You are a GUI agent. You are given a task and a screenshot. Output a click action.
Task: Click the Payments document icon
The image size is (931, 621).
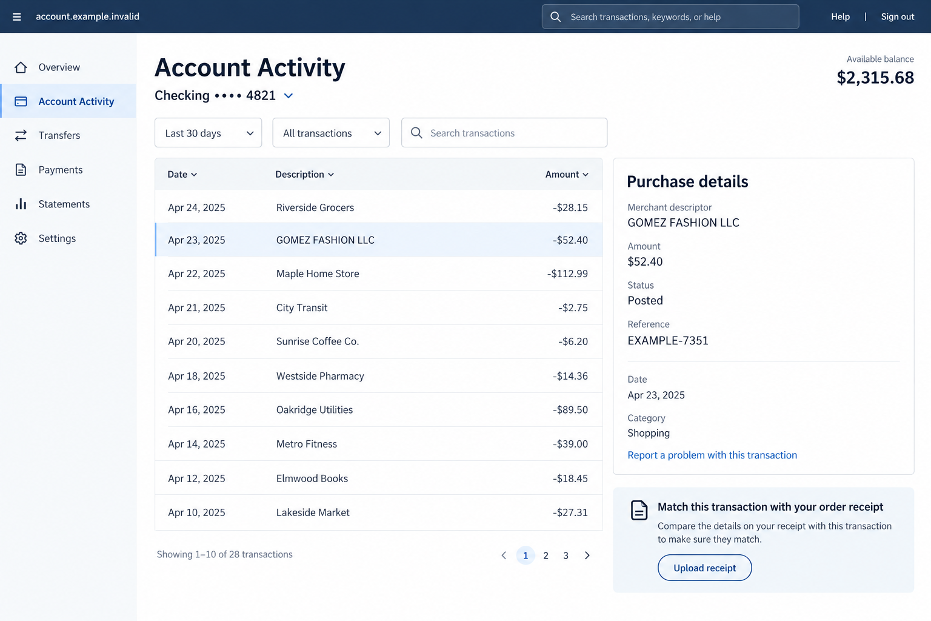click(21, 170)
